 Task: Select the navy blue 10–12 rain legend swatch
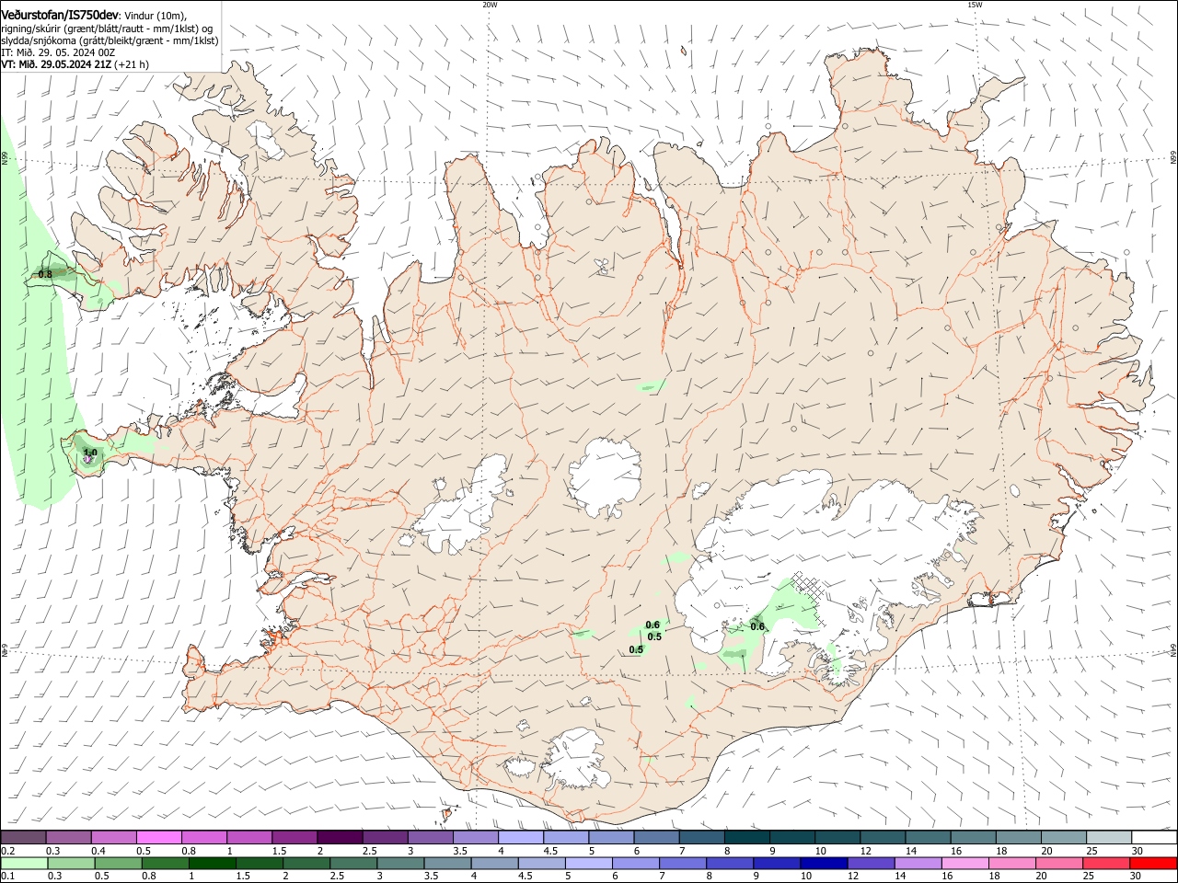click(x=823, y=864)
